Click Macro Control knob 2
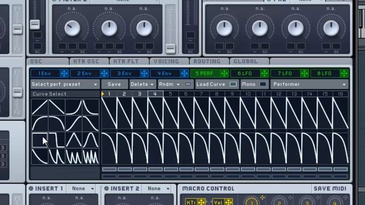365x205 pixels. click(x=279, y=202)
